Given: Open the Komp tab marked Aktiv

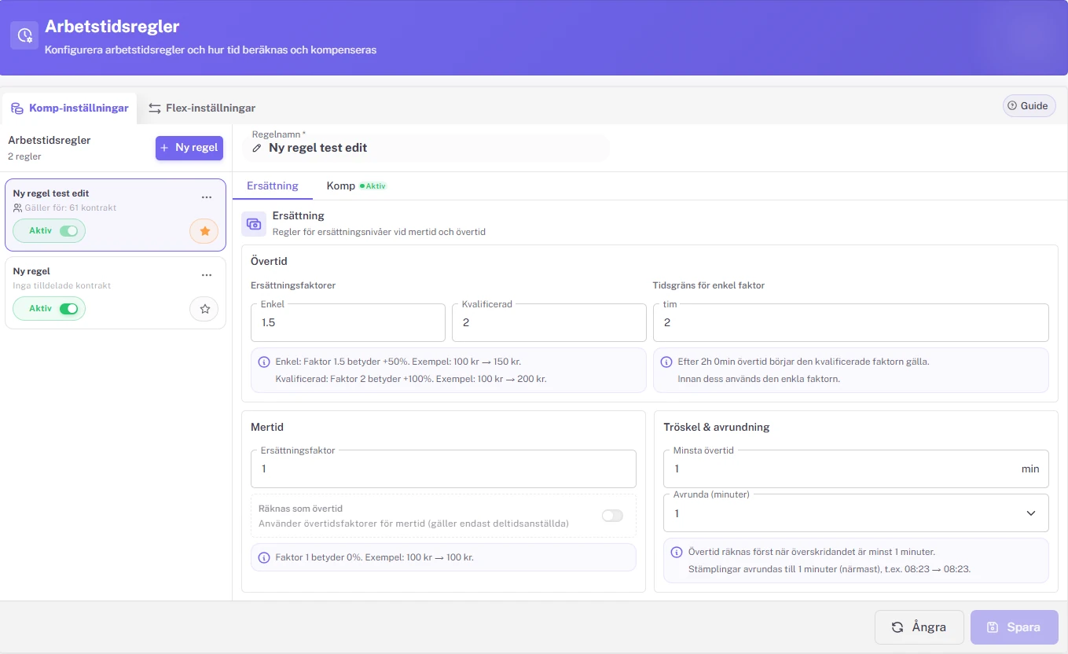Looking at the screenshot, I should click(x=357, y=186).
